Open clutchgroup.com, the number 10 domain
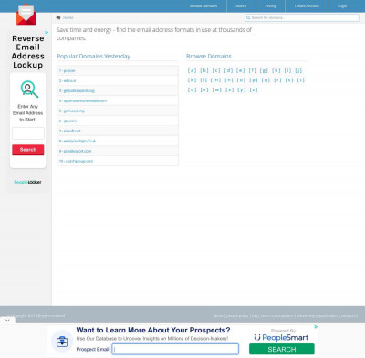The width and height of the screenshot is (365, 358). [x=76, y=161]
